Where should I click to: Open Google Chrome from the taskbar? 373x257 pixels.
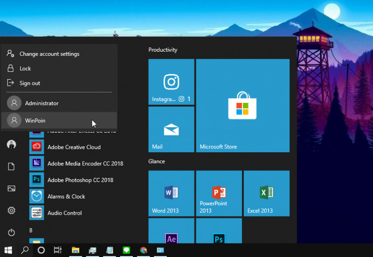pos(144,250)
